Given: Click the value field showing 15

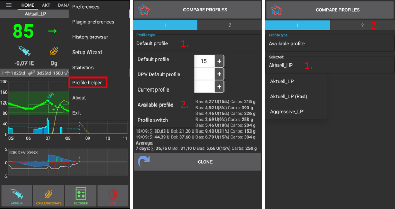Looking at the screenshot, I should click(204, 61).
